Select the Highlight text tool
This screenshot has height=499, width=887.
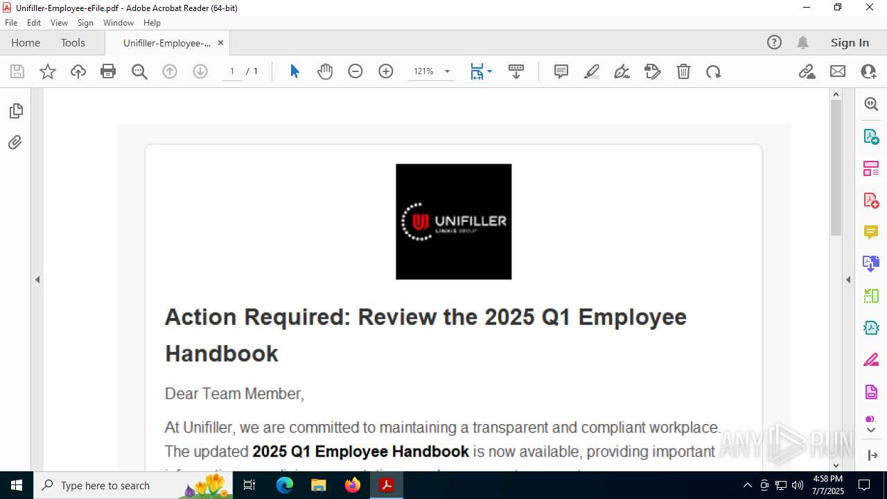pos(592,71)
